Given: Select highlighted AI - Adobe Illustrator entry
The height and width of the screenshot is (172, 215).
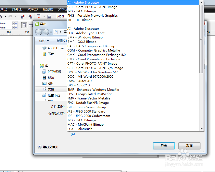Looking at the screenshot, I should (133, 3).
